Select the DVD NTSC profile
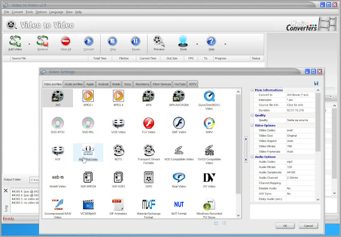The image size is (341, 237). 58,125
